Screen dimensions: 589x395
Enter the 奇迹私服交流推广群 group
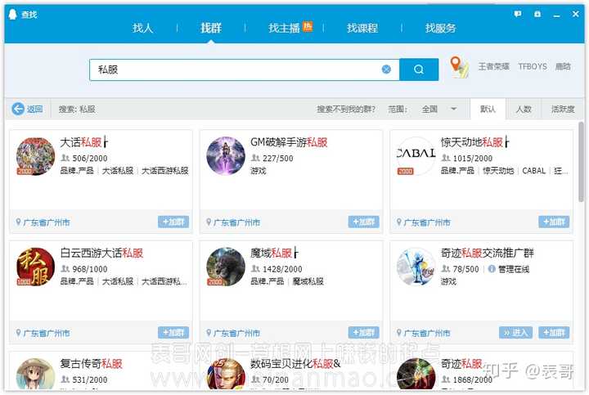pyautogui.click(x=515, y=333)
